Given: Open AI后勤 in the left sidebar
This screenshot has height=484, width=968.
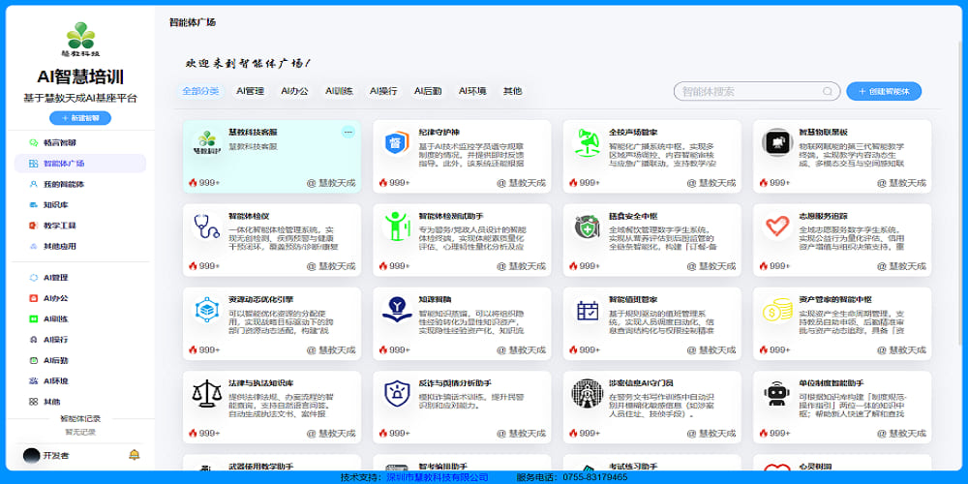Looking at the screenshot, I should click(80, 360).
